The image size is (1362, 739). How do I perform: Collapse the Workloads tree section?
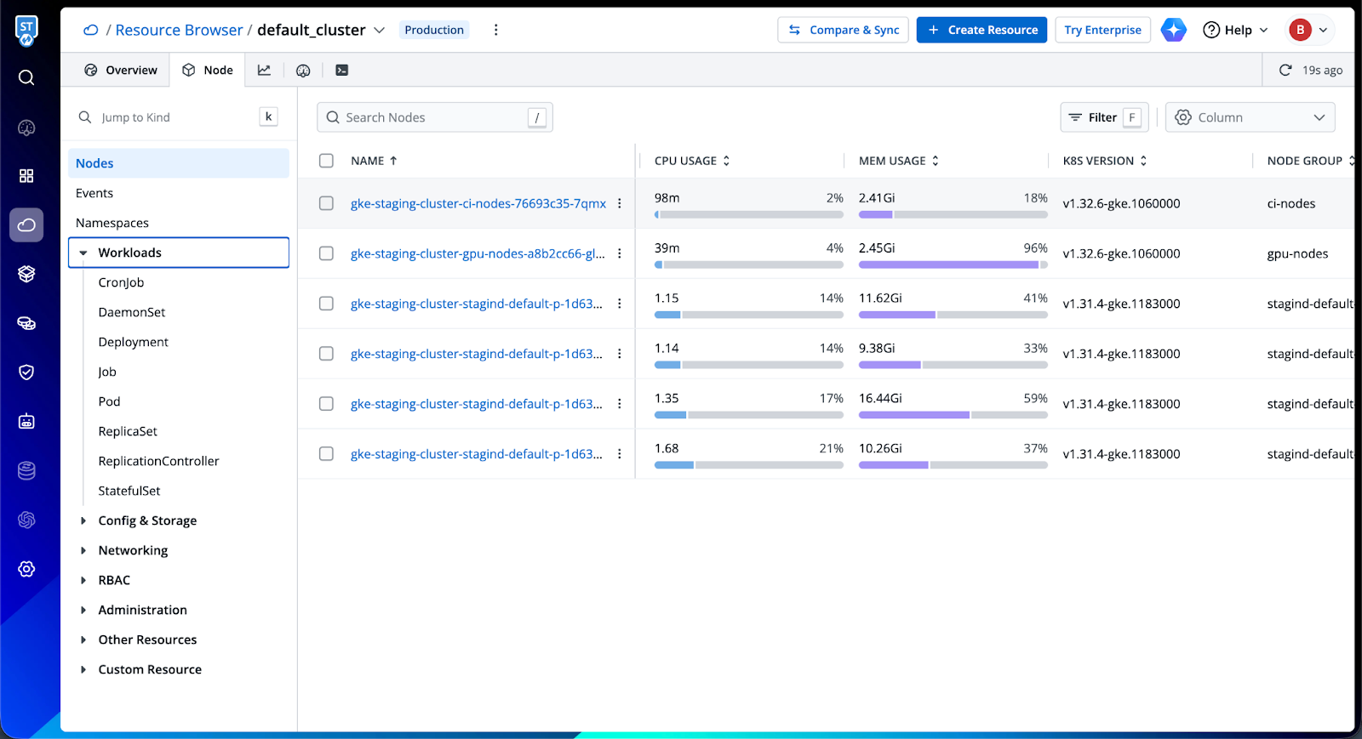(83, 253)
